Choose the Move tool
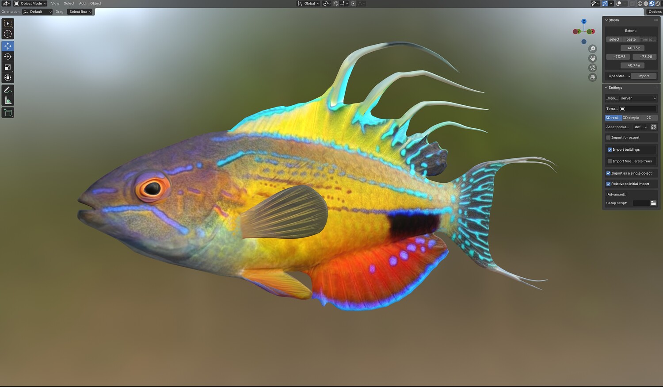The image size is (663, 387). [8, 46]
